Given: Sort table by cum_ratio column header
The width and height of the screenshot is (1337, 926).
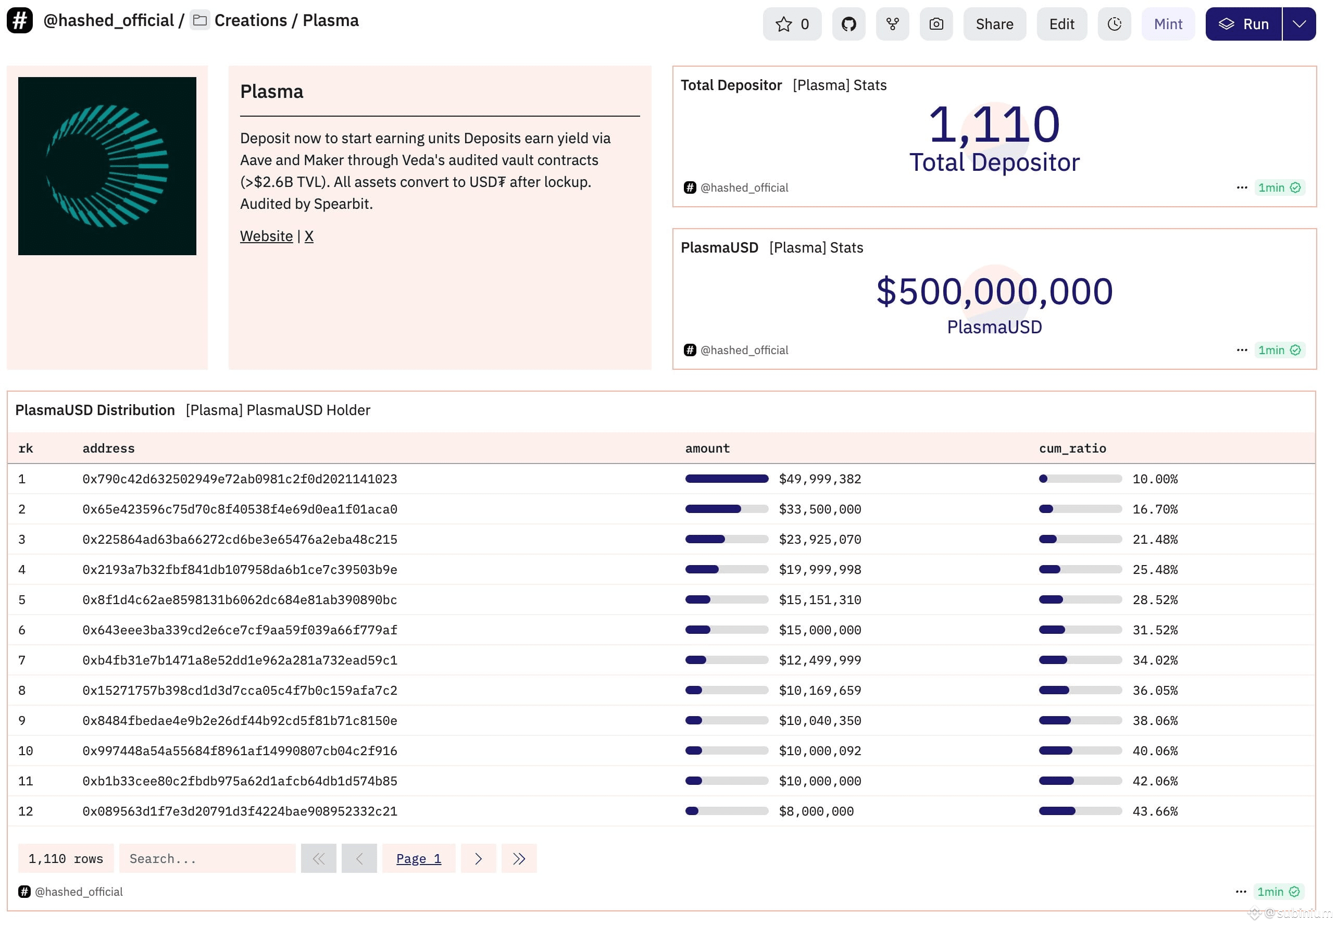Looking at the screenshot, I should coord(1072,448).
